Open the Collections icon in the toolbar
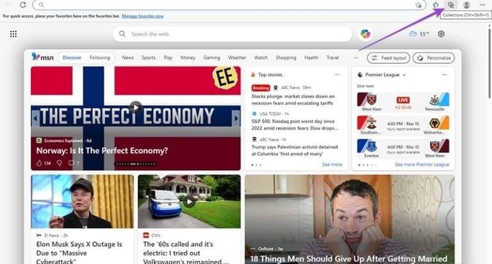The image size is (492, 264). point(451,4)
